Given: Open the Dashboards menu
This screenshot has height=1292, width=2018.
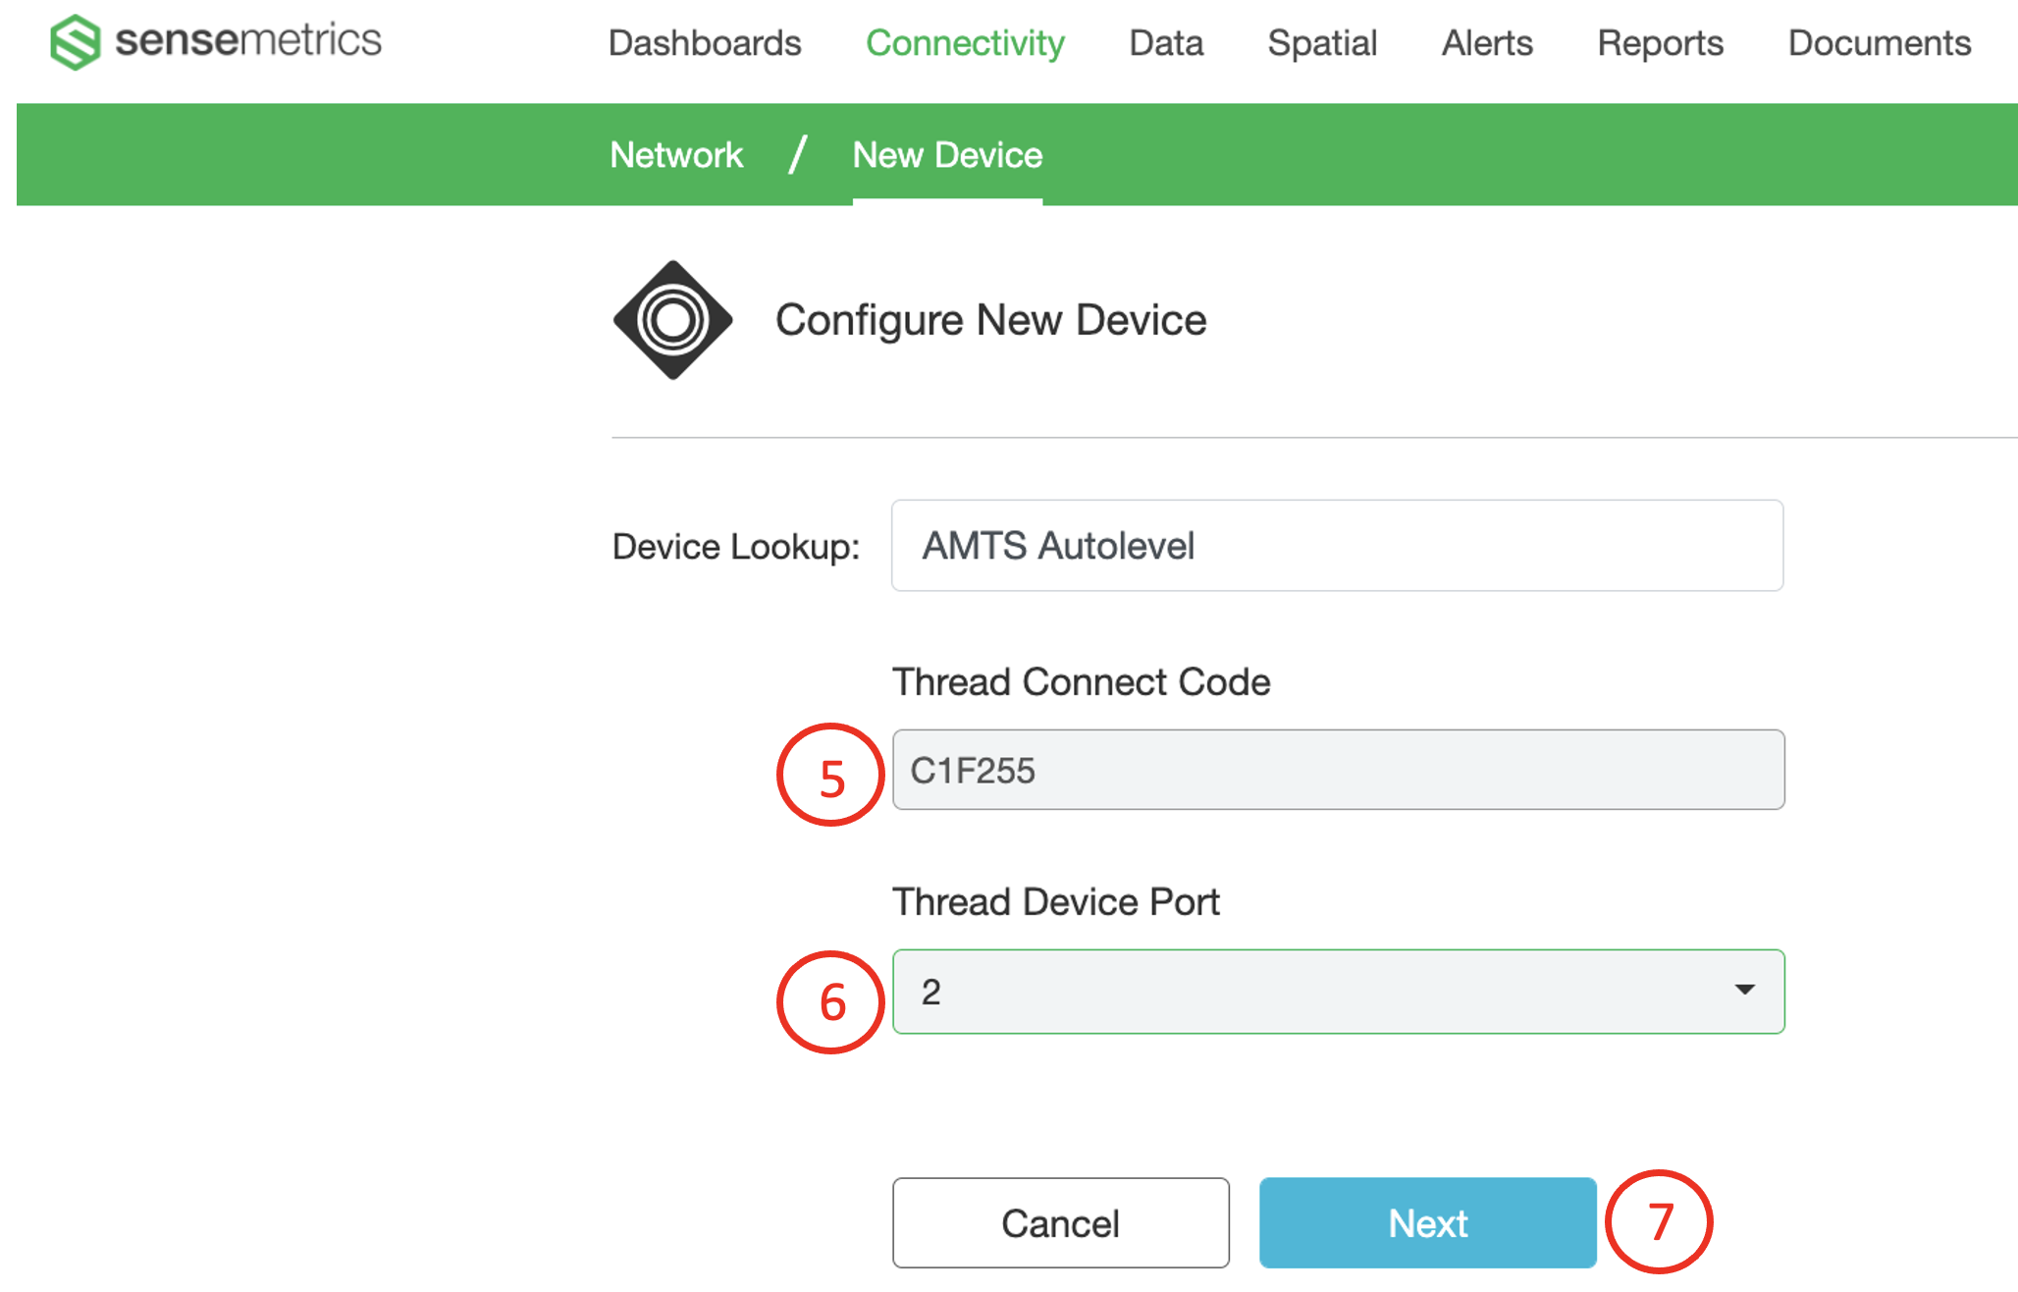Looking at the screenshot, I should click(705, 43).
